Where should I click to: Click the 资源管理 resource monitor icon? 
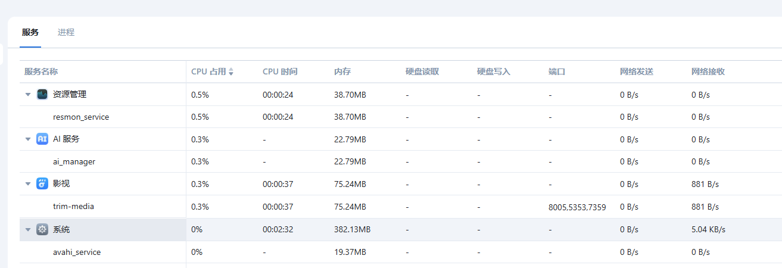(x=42, y=94)
